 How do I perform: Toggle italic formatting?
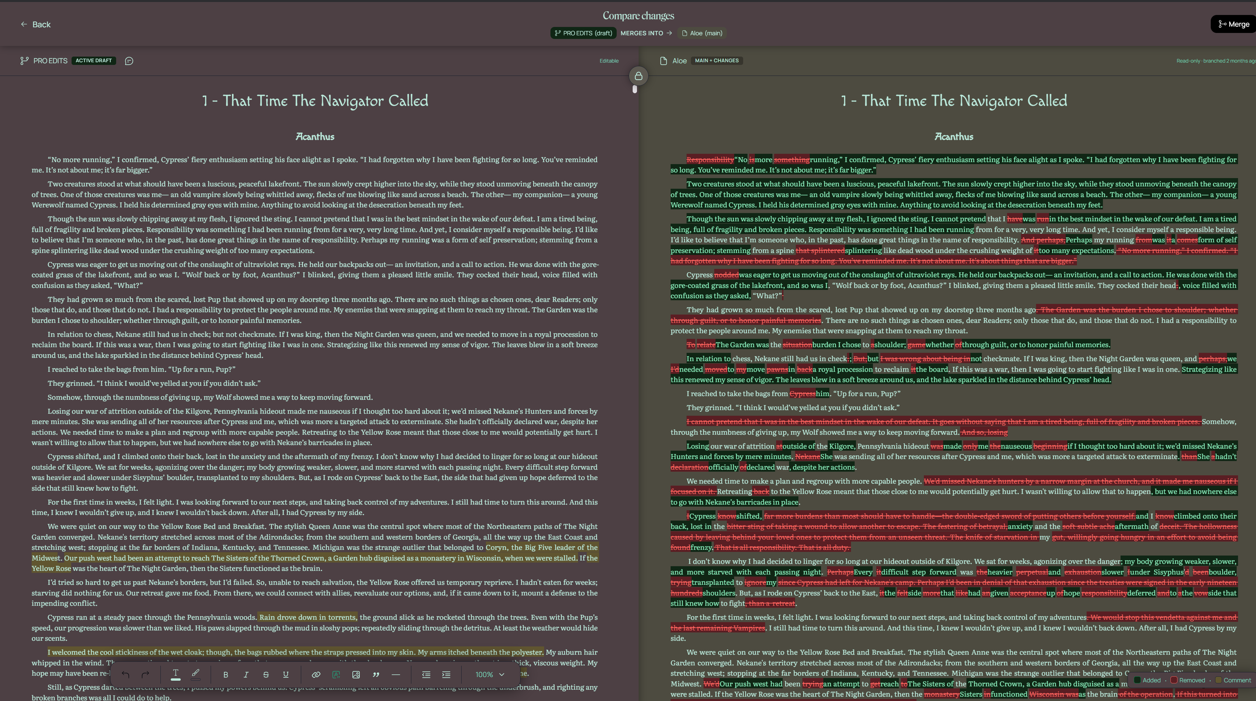coord(246,675)
